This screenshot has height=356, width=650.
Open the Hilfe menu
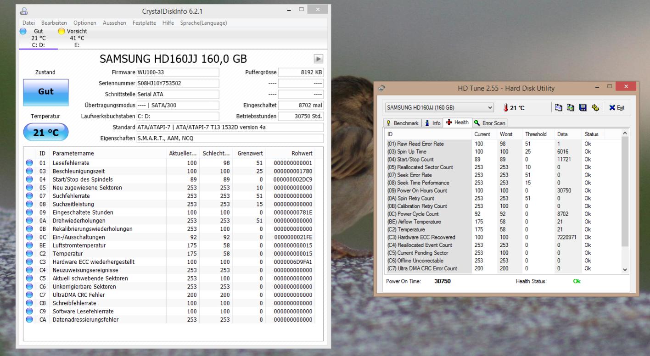point(168,22)
